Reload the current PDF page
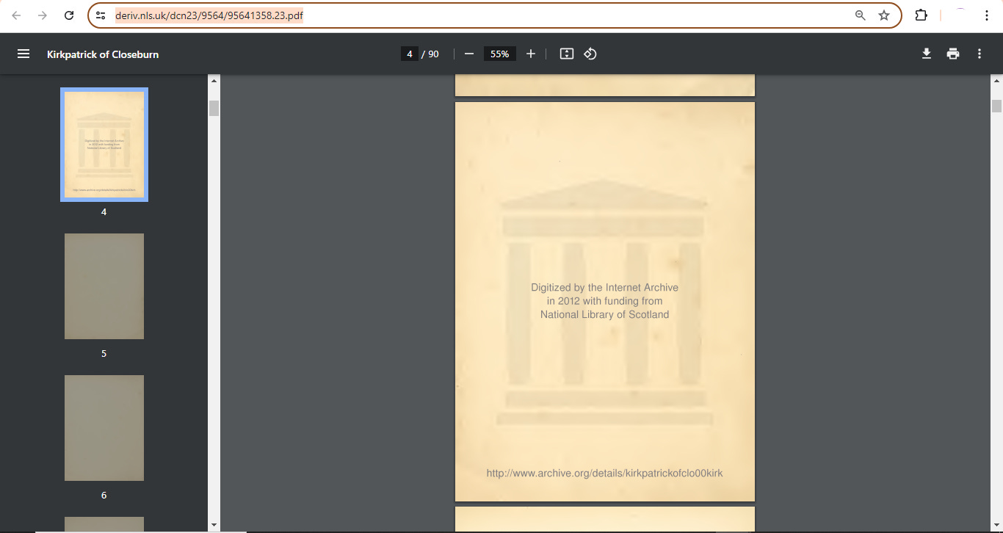Viewport: 1003px width, 533px height. pos(69,15)
